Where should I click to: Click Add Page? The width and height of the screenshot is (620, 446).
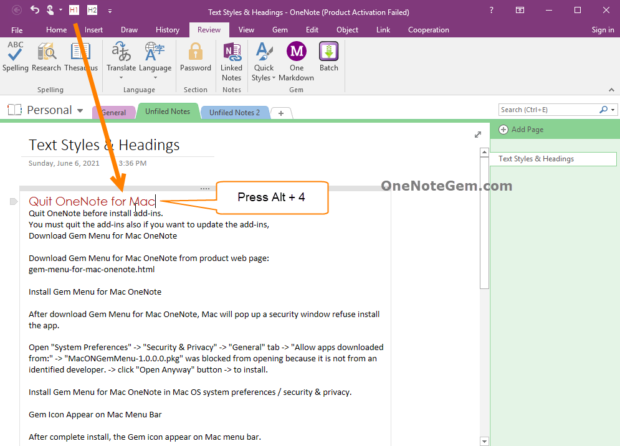pyautogui.click(x=521, y=130)
